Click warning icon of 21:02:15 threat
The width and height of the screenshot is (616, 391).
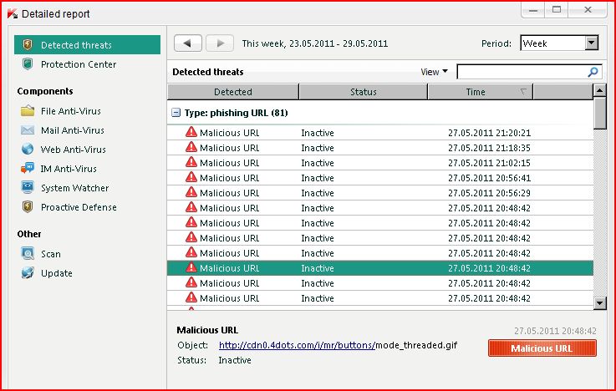click(191, 162)
